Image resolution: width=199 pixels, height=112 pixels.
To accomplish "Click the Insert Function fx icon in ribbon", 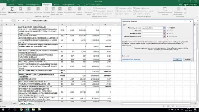I will [3, 11].
